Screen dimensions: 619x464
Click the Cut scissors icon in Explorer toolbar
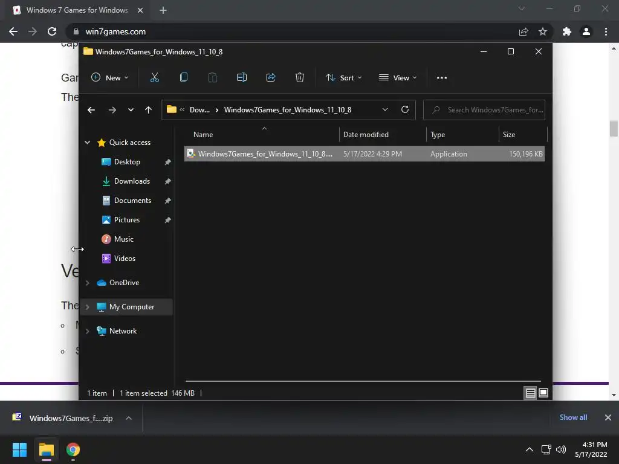point(154,78)
